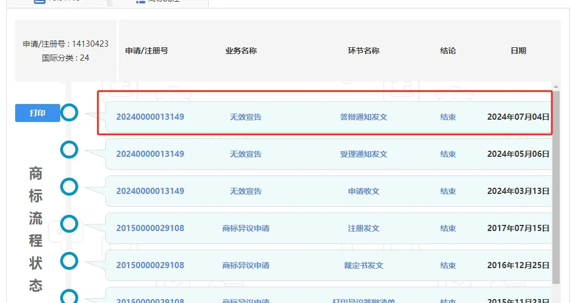Open number 20240000013149 in 受理通知发文 row
Screen dimensions: 571x303
(x=150, y=154)
